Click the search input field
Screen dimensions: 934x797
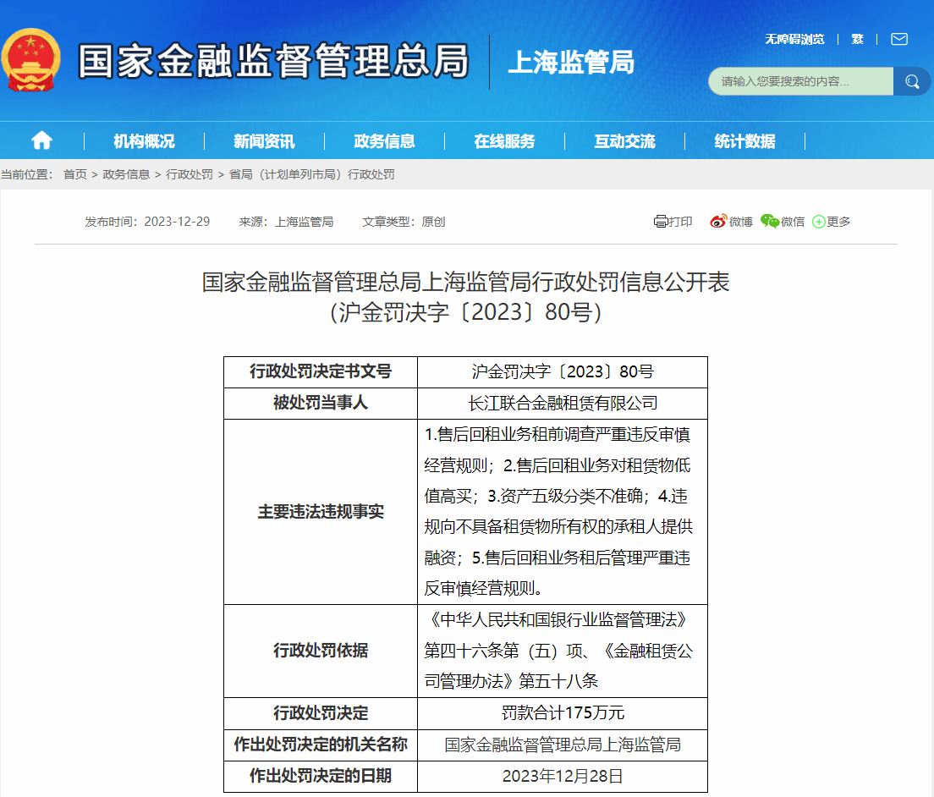800,81
